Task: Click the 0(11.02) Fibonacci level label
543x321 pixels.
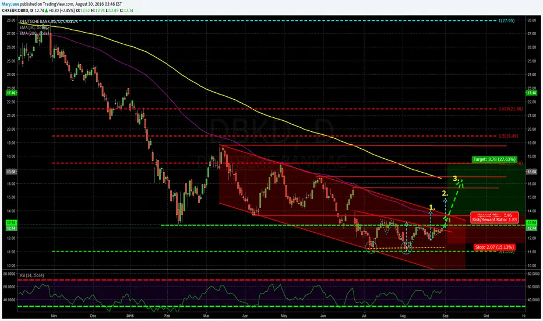Action: tap(507, 251)
